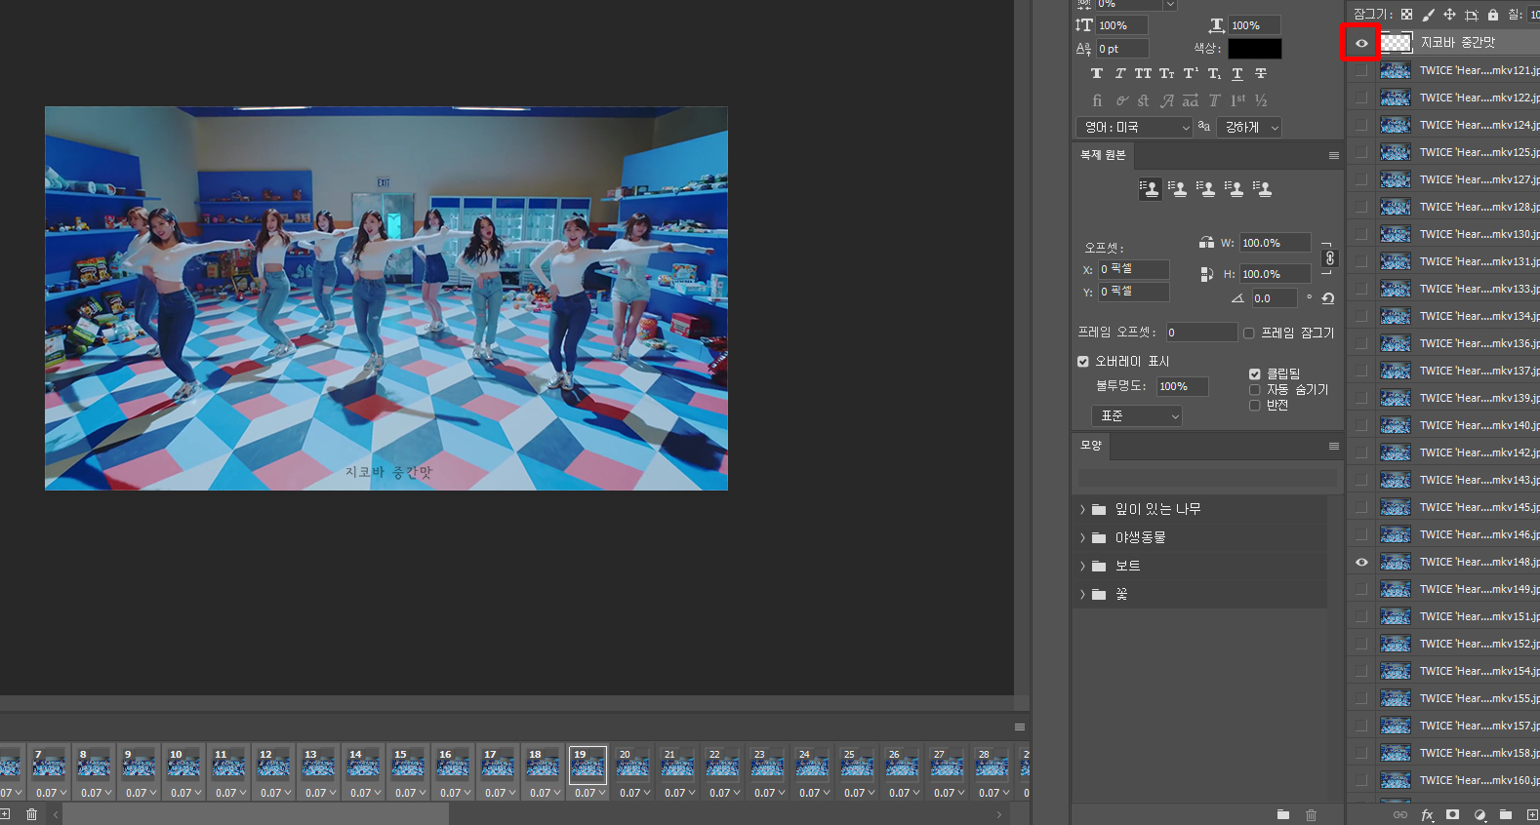Expand the 야생동물 shapes folder

click(1082, 537)
